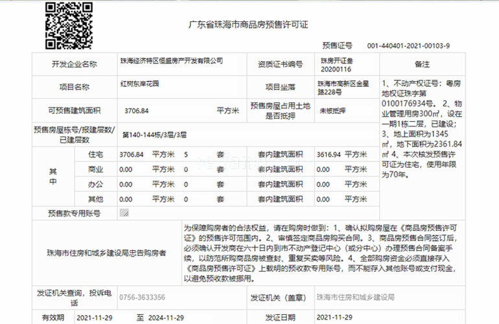This screenshot has width=499, height=324.
Task: Select address 珠海市高新区金星路228号
Action: pos(343,87)
